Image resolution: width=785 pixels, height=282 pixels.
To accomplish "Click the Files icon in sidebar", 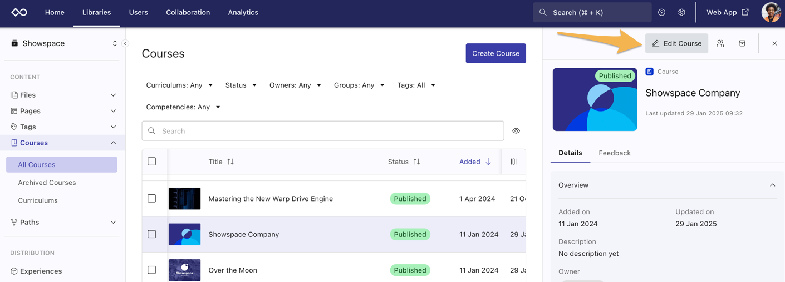I will tap(14, 95).
